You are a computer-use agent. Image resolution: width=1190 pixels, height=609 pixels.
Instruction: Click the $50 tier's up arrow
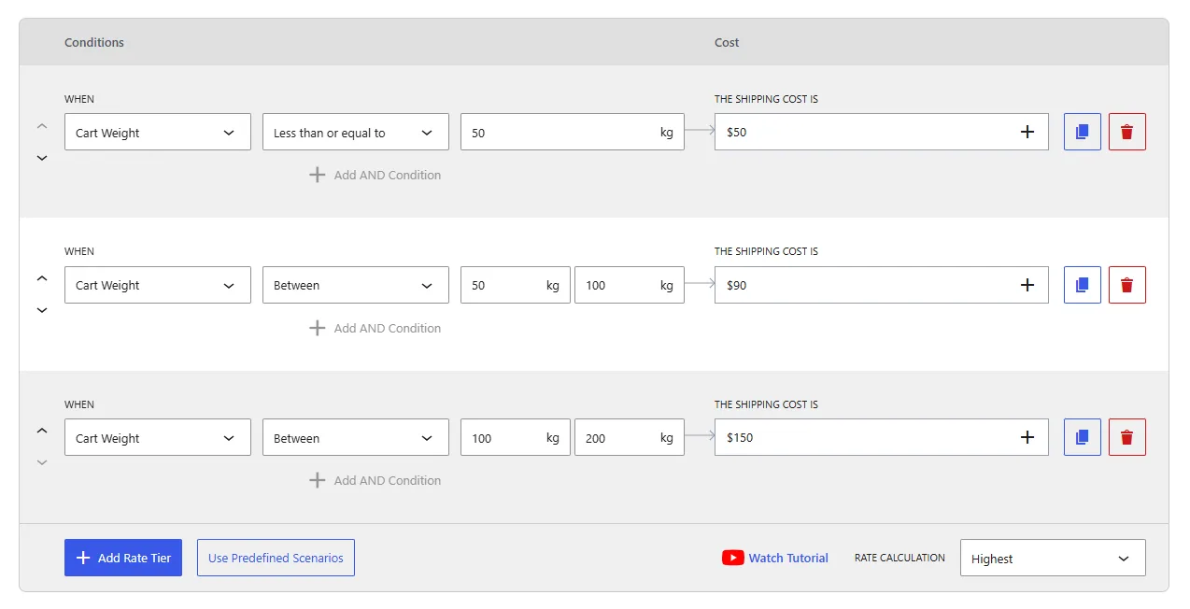(42, 126)
